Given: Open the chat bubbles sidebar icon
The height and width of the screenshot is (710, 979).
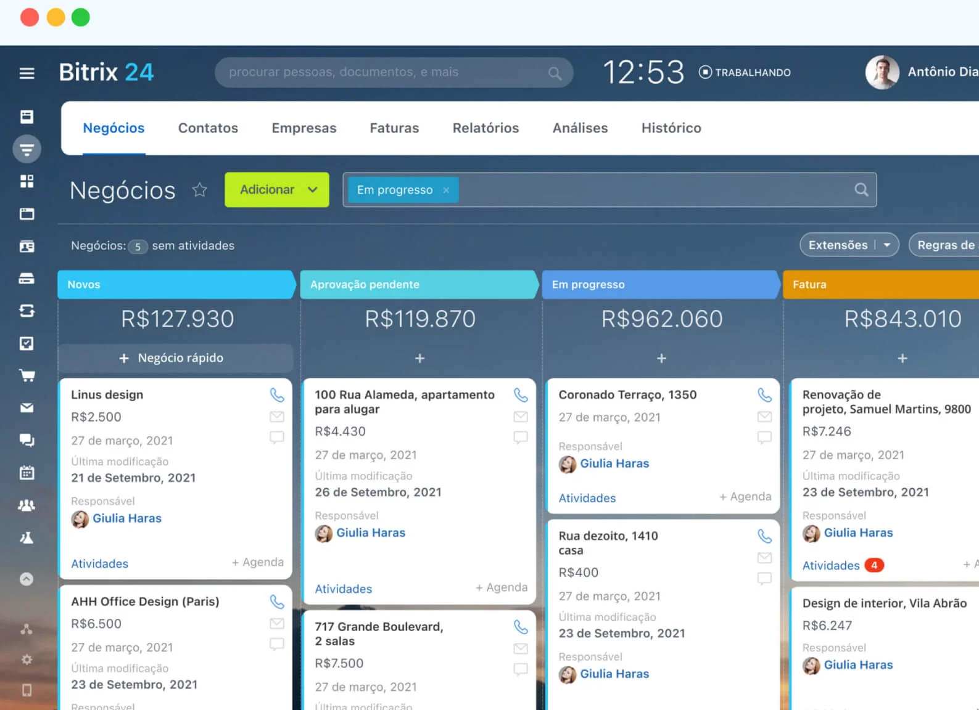Looking at the screenshot, I should pyautogui.click(x=27, y=440).
